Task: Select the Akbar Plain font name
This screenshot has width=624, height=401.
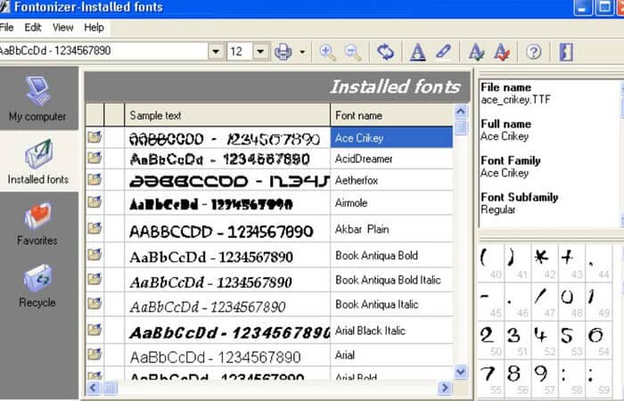Action: [362, 229]
